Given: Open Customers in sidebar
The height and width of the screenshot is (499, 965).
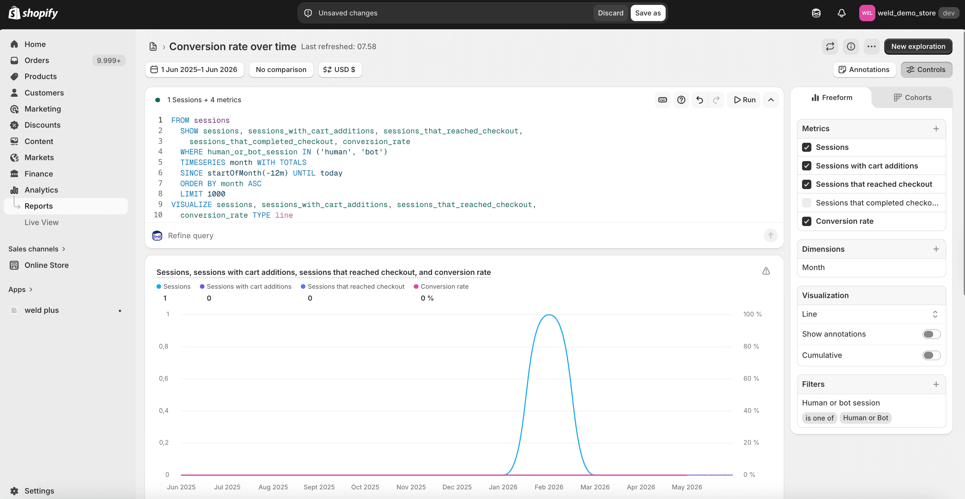Looking at the screenshot, I should click(66, 93).
